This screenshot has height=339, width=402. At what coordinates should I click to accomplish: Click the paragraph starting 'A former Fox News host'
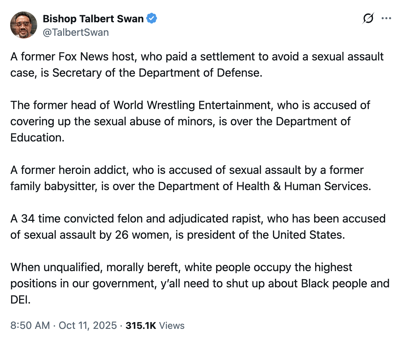click(197, 65)
